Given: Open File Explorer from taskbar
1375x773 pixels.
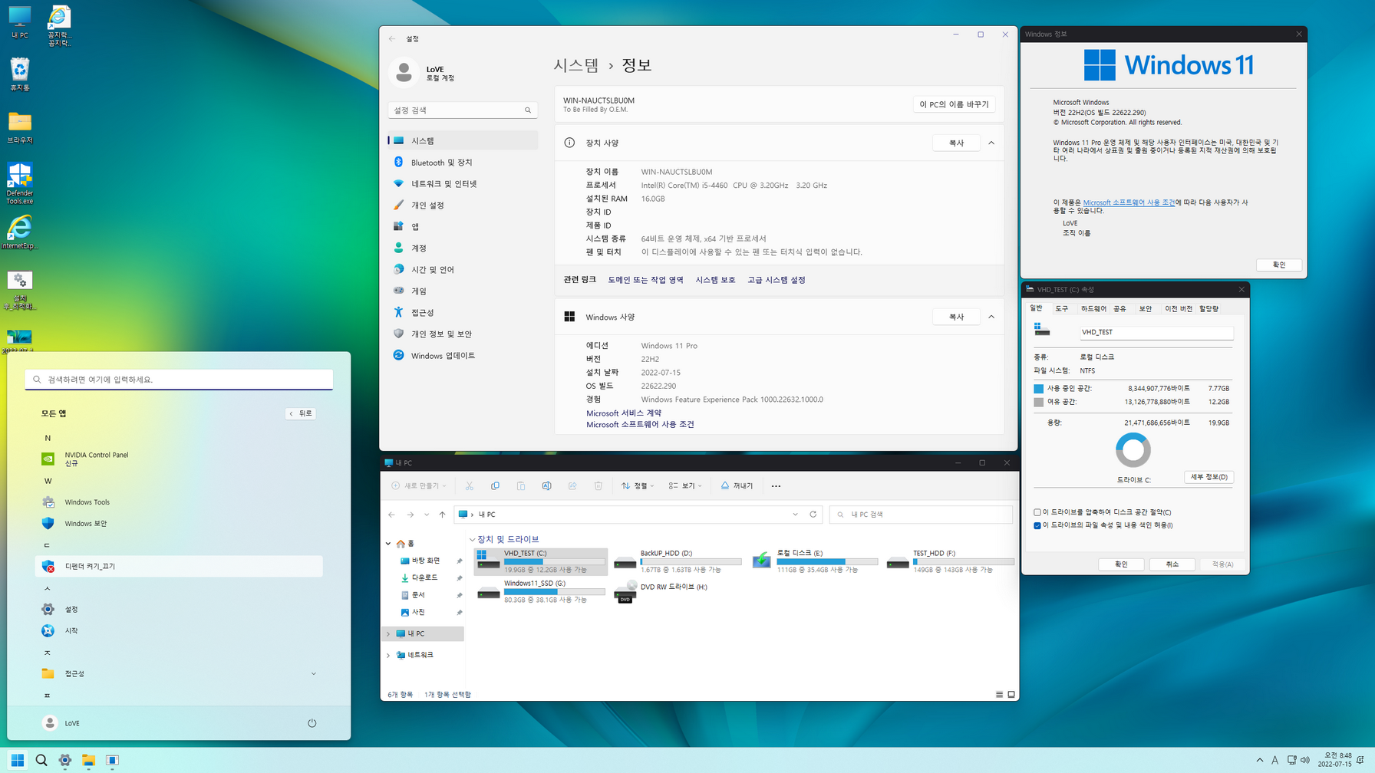Looking at the screenshot, I should tap(88, 760).
